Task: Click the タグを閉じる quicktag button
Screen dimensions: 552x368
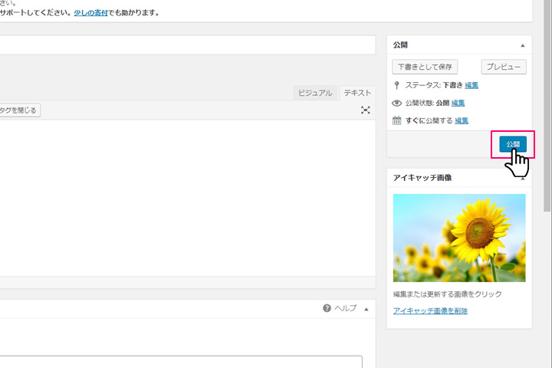Action: 20,110
